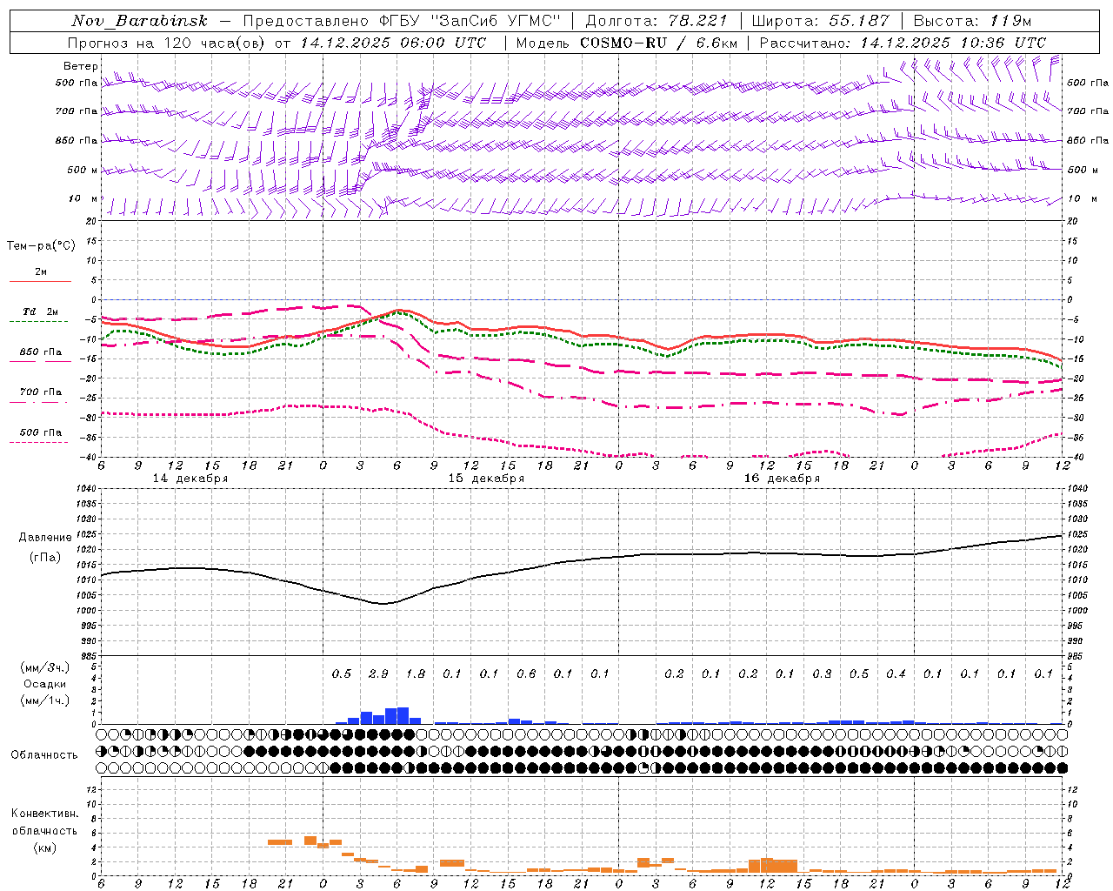Click the Высота: 119м value
This screenshot has height=891, width=1113.
972,21
